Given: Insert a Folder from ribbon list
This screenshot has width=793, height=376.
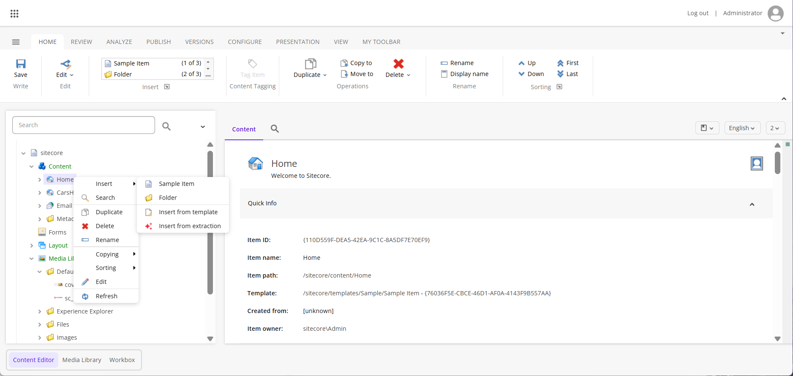Looking at the screenshot, I should [153, 74].
